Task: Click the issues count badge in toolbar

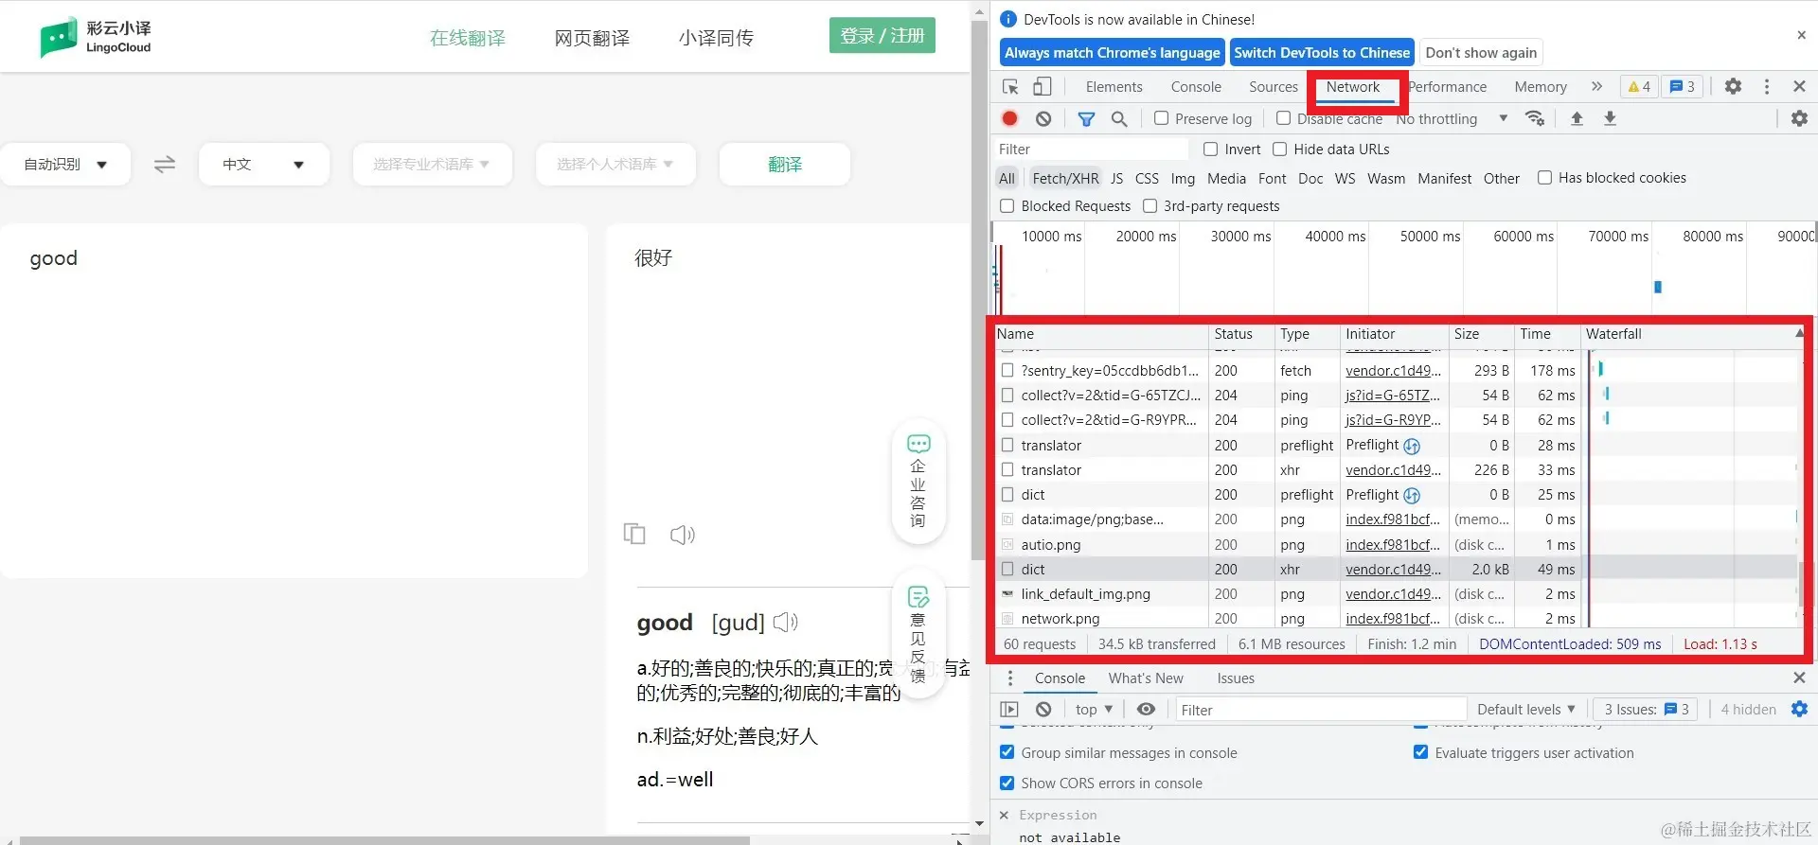Action: (x=1682, y=86)
